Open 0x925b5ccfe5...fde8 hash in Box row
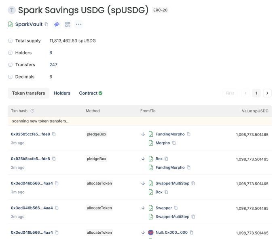This screenshot has width=275, height=239. (30, 159)
